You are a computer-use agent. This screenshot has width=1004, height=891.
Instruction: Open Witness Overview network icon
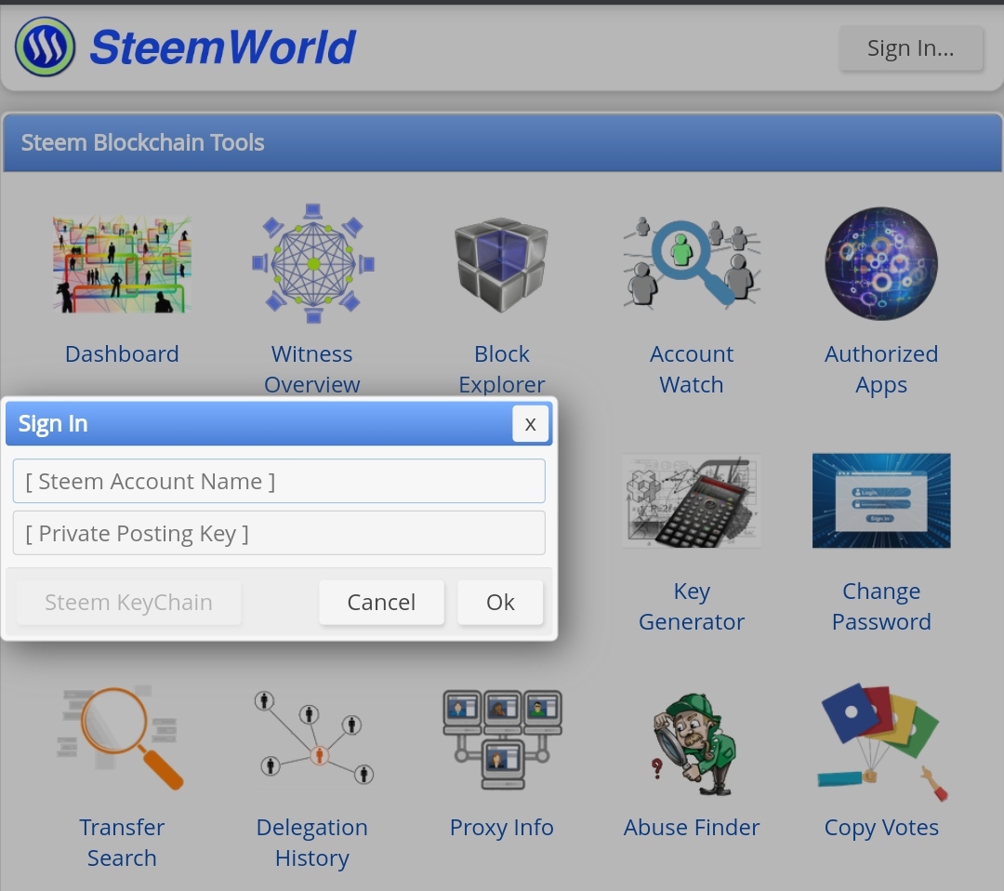[x=312, y=264]
